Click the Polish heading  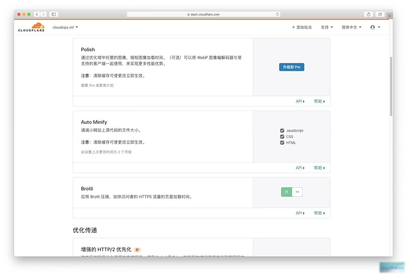coord(88,49)
